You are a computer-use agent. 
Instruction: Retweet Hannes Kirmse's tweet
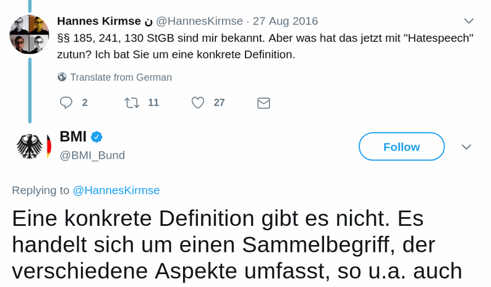[x=132, y=102]
